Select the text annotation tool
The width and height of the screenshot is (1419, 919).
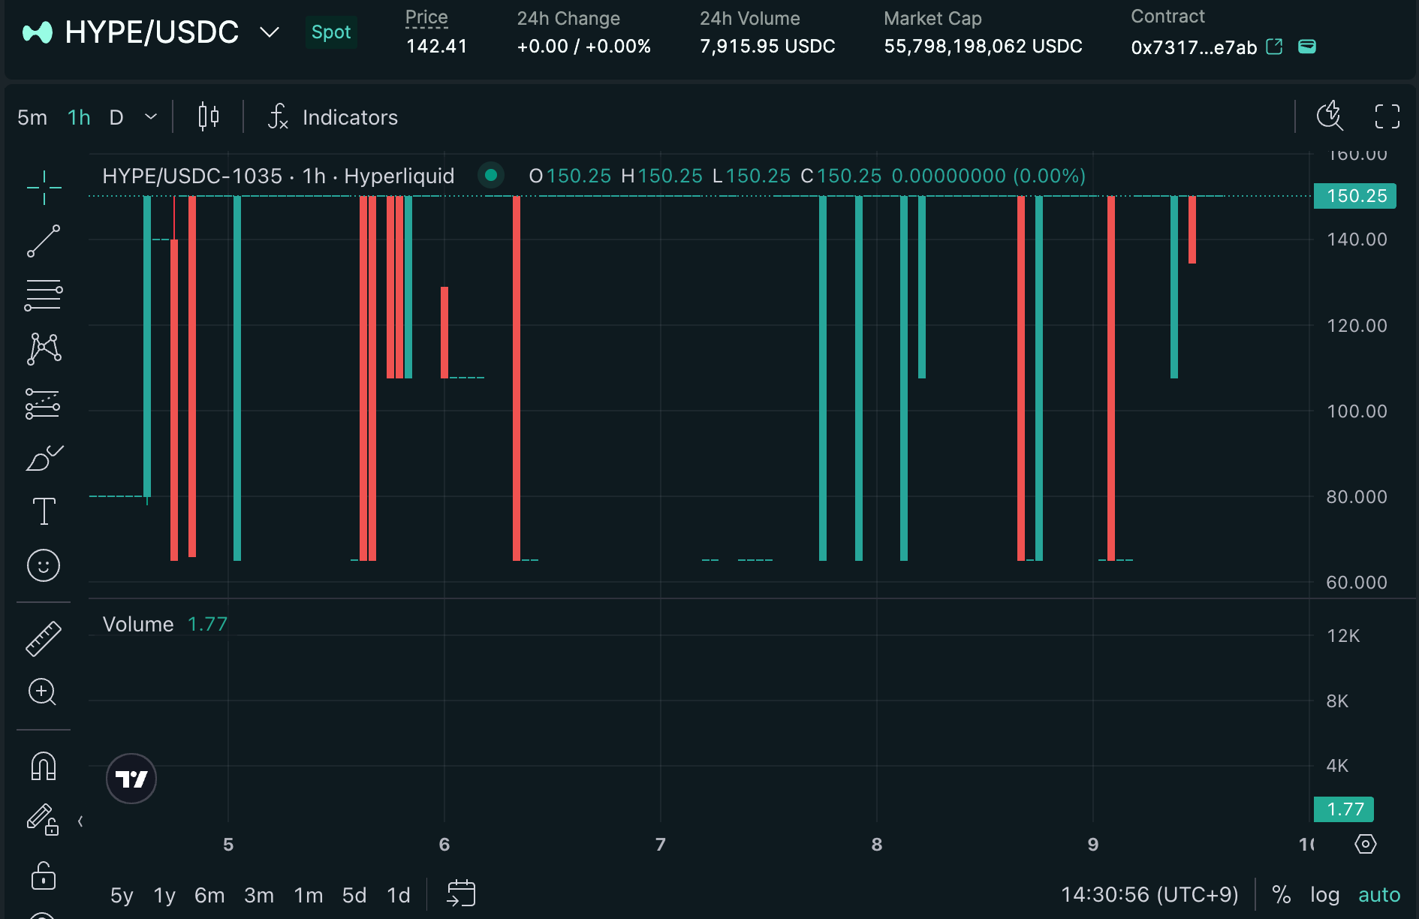tap(43, 511)
